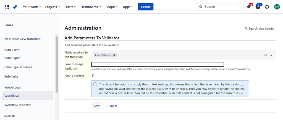This screenshot has height=120, width=283.
Task: Open the notifications bell icon
Action: point(249,7)
